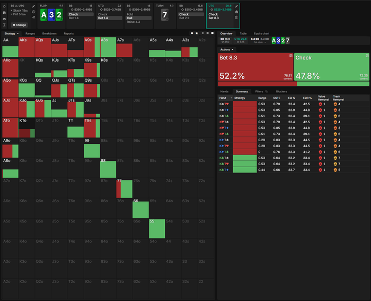Image resolution: width=371 pixels, height=301 pixels.
Task: Click the reset/undo icon in left sidebar
Action: tap(4, 6)
